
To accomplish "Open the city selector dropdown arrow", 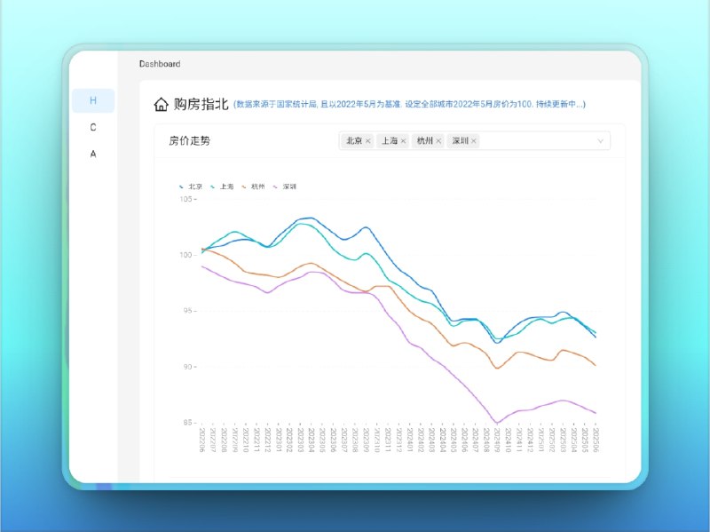I will point(600,141).
